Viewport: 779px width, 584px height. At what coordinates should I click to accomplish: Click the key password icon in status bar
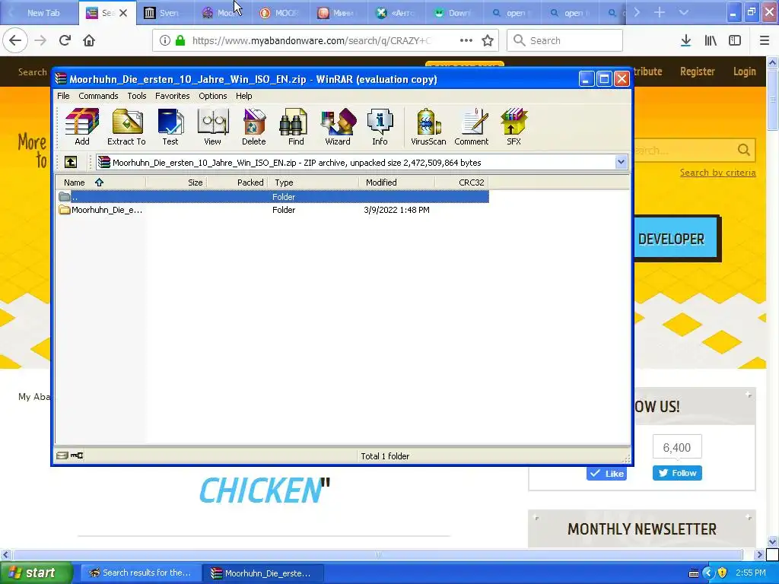[x=77, y=455]
